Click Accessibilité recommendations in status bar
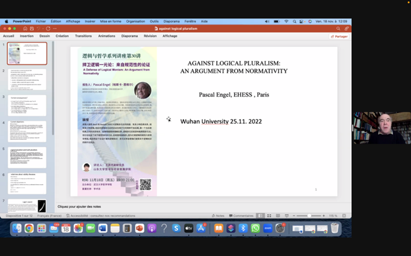The width and height of the screenshot is (411, 256). [102, 216]
